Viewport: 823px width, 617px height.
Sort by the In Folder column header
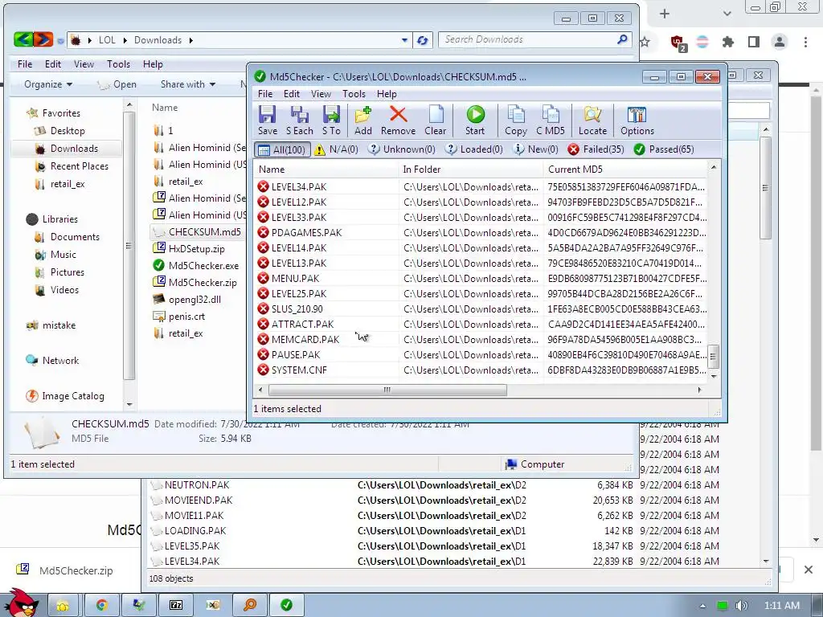coord(471,170)
